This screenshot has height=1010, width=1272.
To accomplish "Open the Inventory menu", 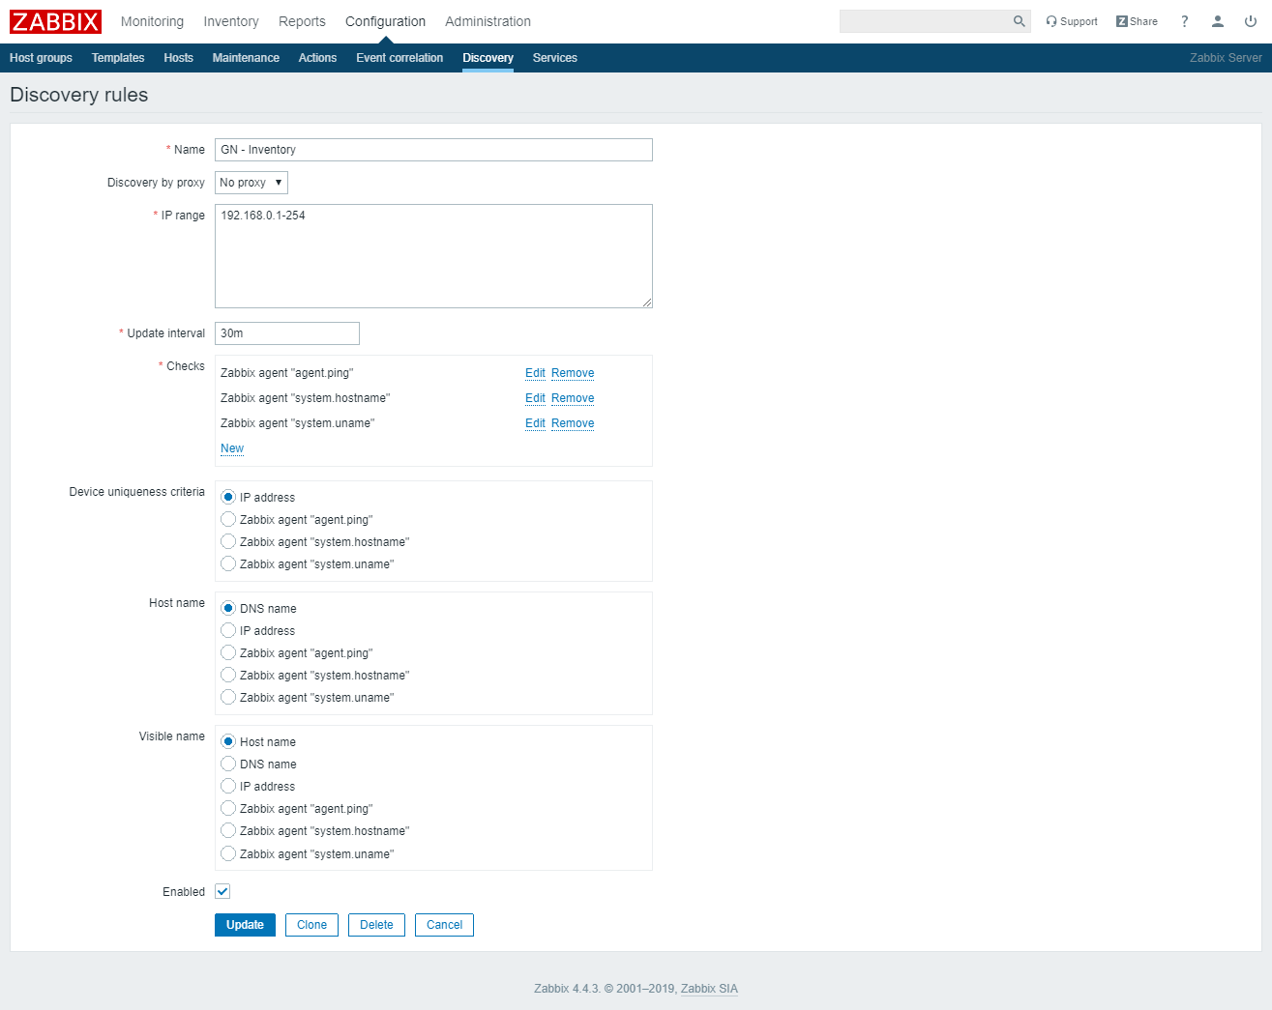I will pyautogui.click(x=231, y=21).
